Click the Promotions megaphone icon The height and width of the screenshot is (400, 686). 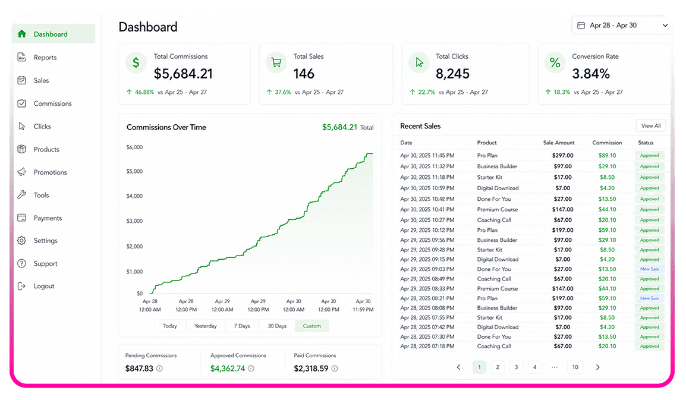click(x=22, y=172)
